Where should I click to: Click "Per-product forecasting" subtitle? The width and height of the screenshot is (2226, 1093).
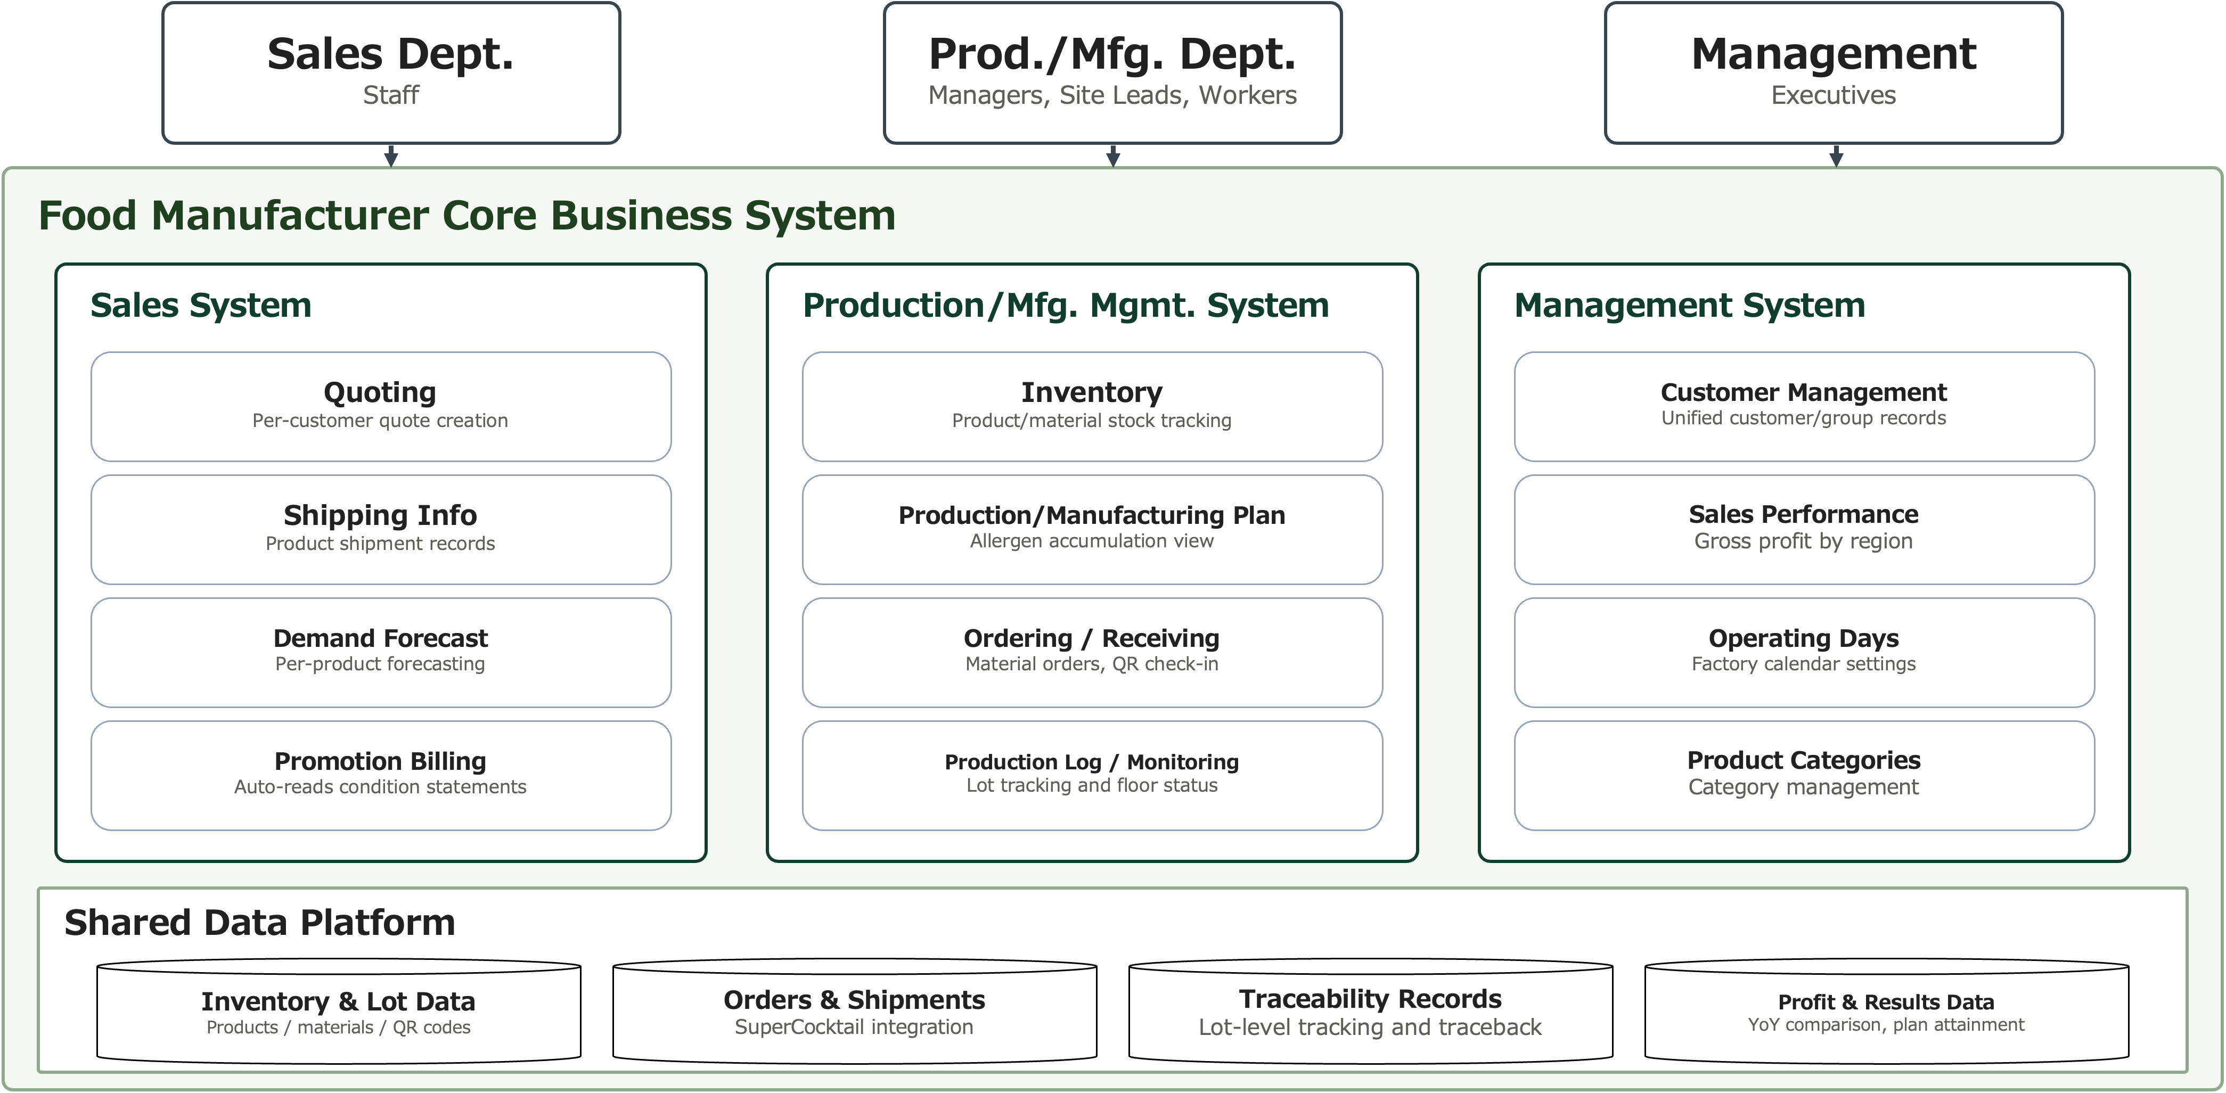pos(380,664)
